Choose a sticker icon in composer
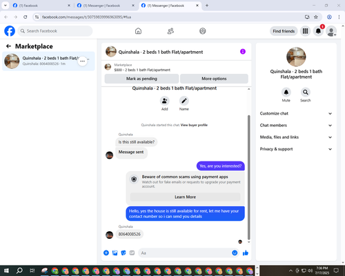This screenshot has height=276, width=345. pos(124,253)
